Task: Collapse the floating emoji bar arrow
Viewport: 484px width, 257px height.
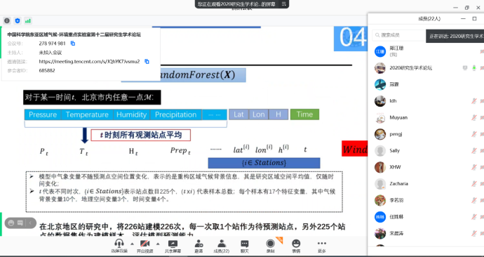Action: [30, 223]
